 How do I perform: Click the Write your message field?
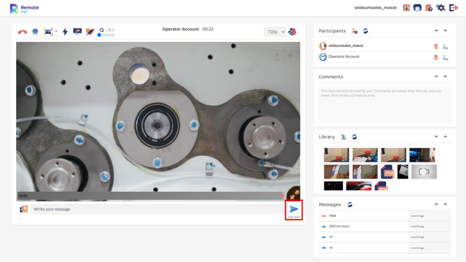pos(158,209)
